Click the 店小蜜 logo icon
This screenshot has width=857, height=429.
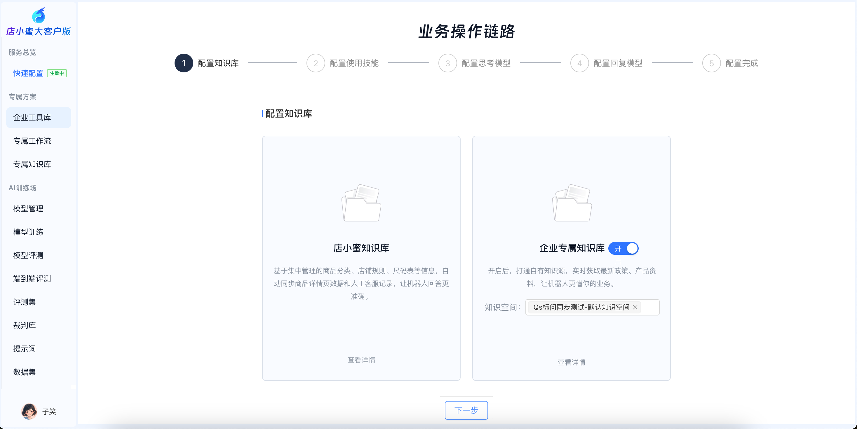click(39, 15)
